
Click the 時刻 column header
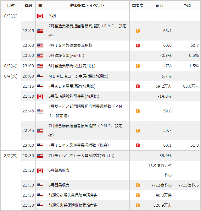pos(28,6)
